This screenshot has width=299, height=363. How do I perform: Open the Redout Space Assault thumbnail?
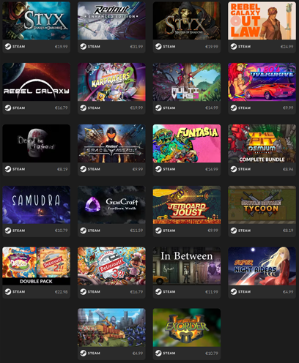pyautogui.click(x=111, y=143)
